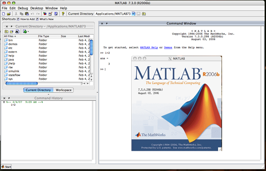Sort files by Size column header

69,36
